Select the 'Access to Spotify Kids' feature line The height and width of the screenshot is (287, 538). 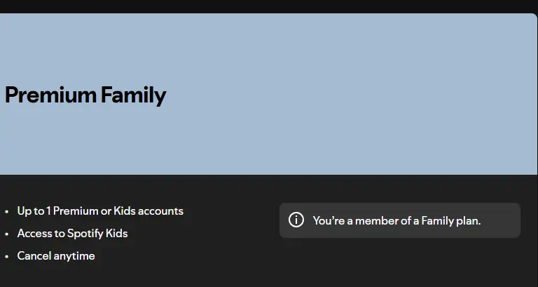[x=72, y=234]
